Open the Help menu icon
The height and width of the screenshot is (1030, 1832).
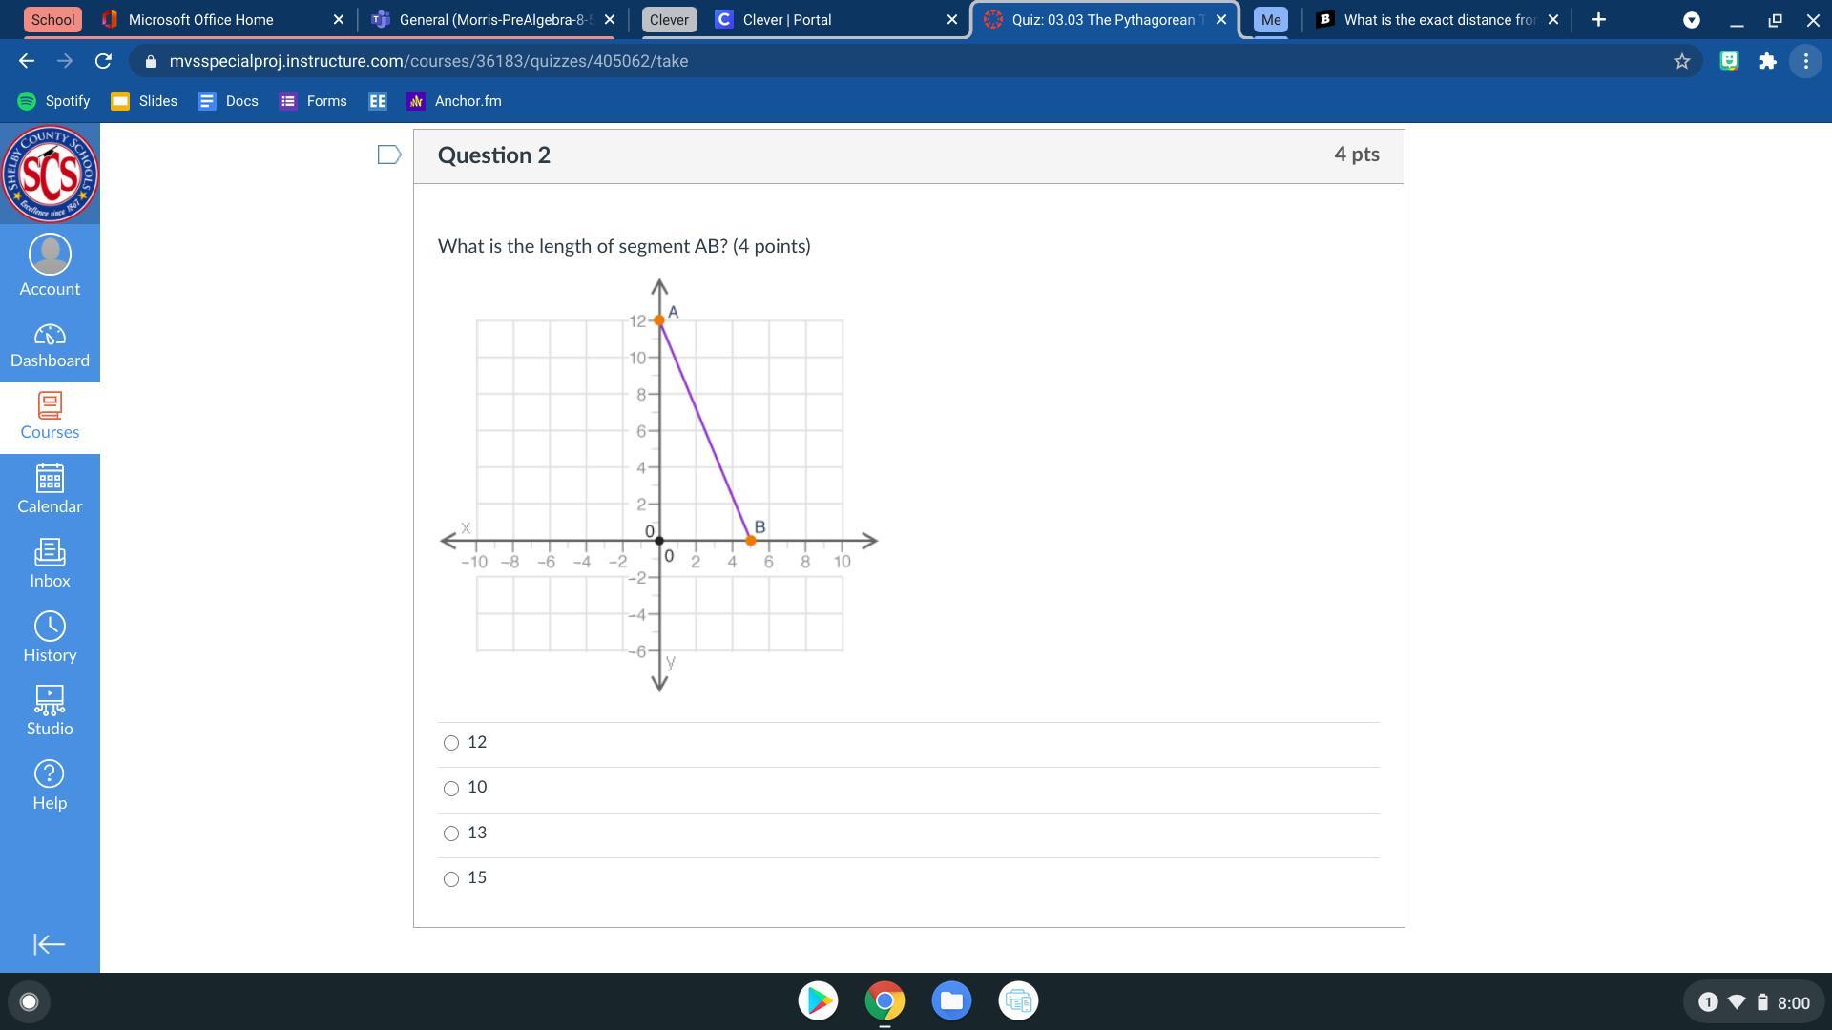[50, 785]
